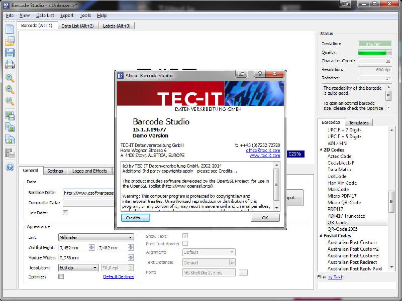Switch to the Settings tab
Screen dimensions: 402x301
click(x=55, y=171)
